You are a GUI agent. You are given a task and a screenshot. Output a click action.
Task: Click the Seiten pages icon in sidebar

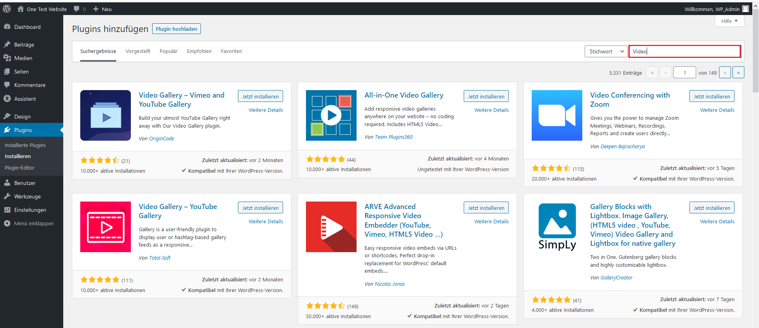pos(7,72)
